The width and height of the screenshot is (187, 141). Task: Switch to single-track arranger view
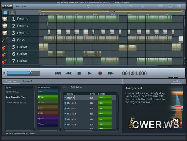click(x=5, y=13)
